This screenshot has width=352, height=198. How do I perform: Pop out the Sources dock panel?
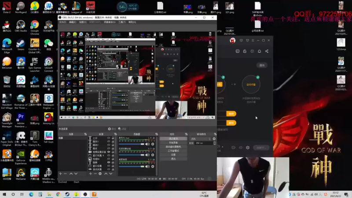point(115,134)
